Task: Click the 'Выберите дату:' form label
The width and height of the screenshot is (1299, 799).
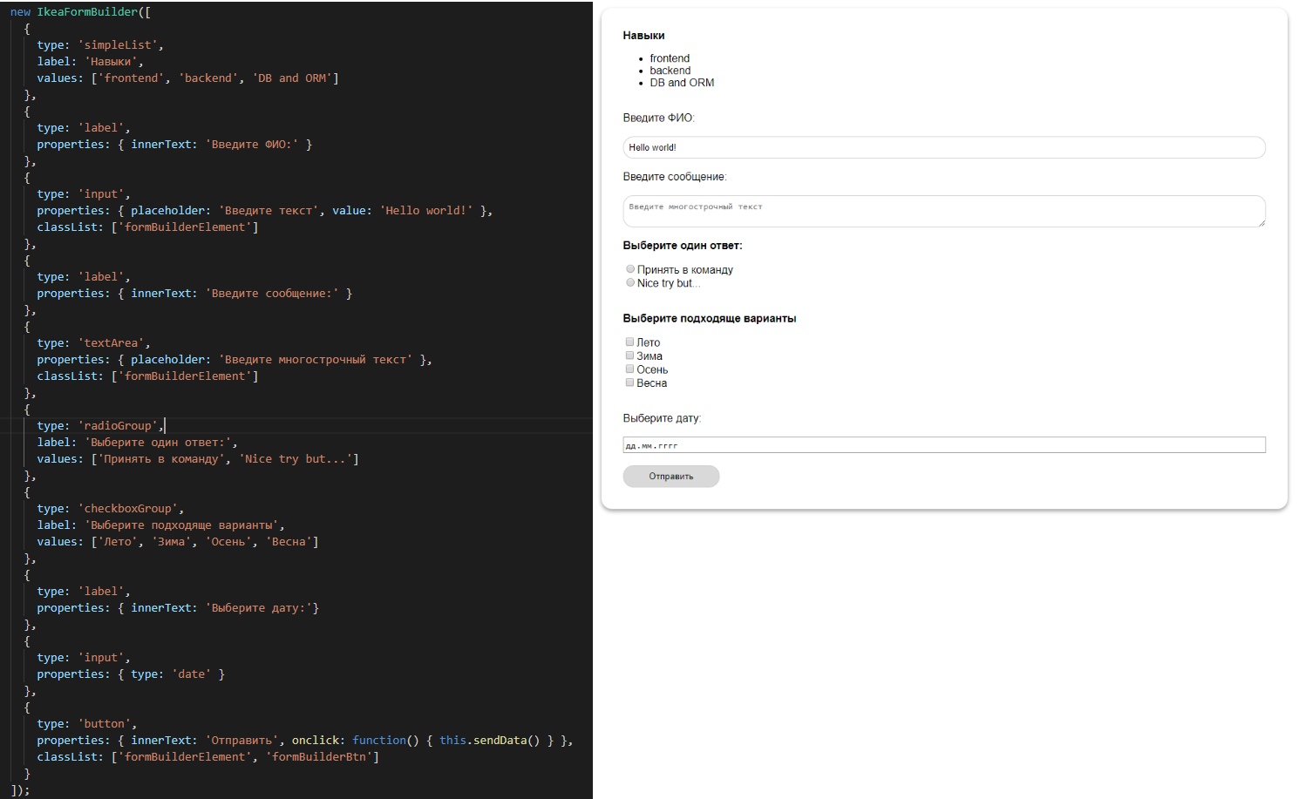Action: [x=663, y=418]
